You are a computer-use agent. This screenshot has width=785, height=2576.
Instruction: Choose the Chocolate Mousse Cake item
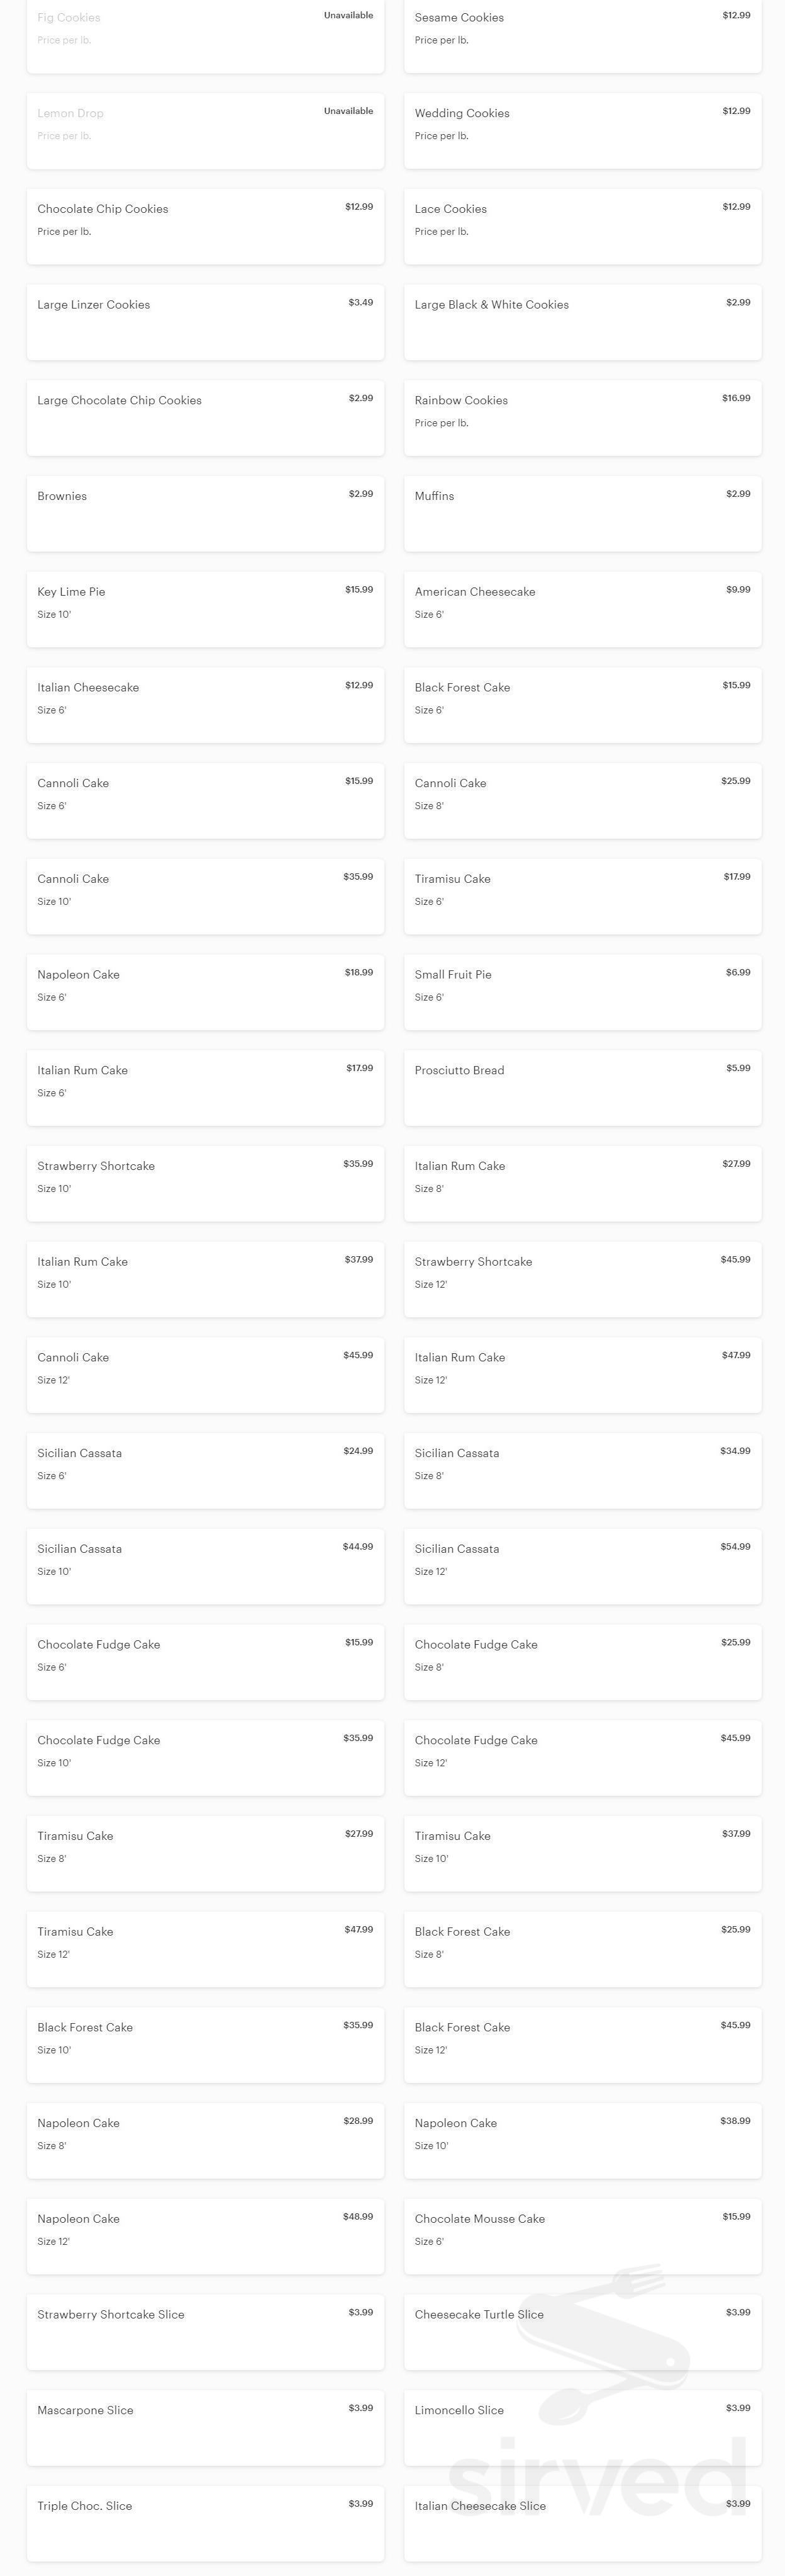[x=582, y=2236]
